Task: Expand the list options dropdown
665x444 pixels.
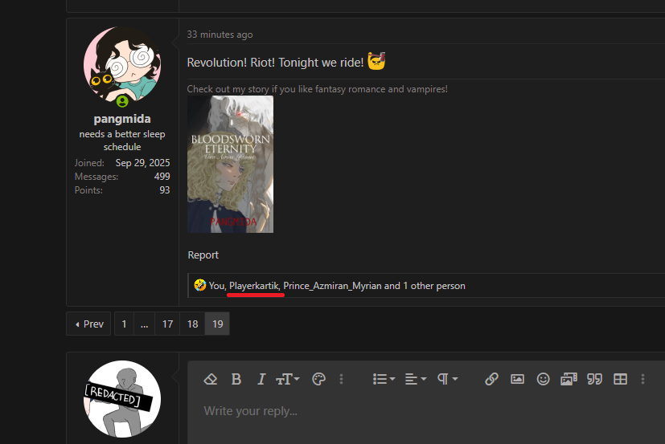Action: pos(384,379)
